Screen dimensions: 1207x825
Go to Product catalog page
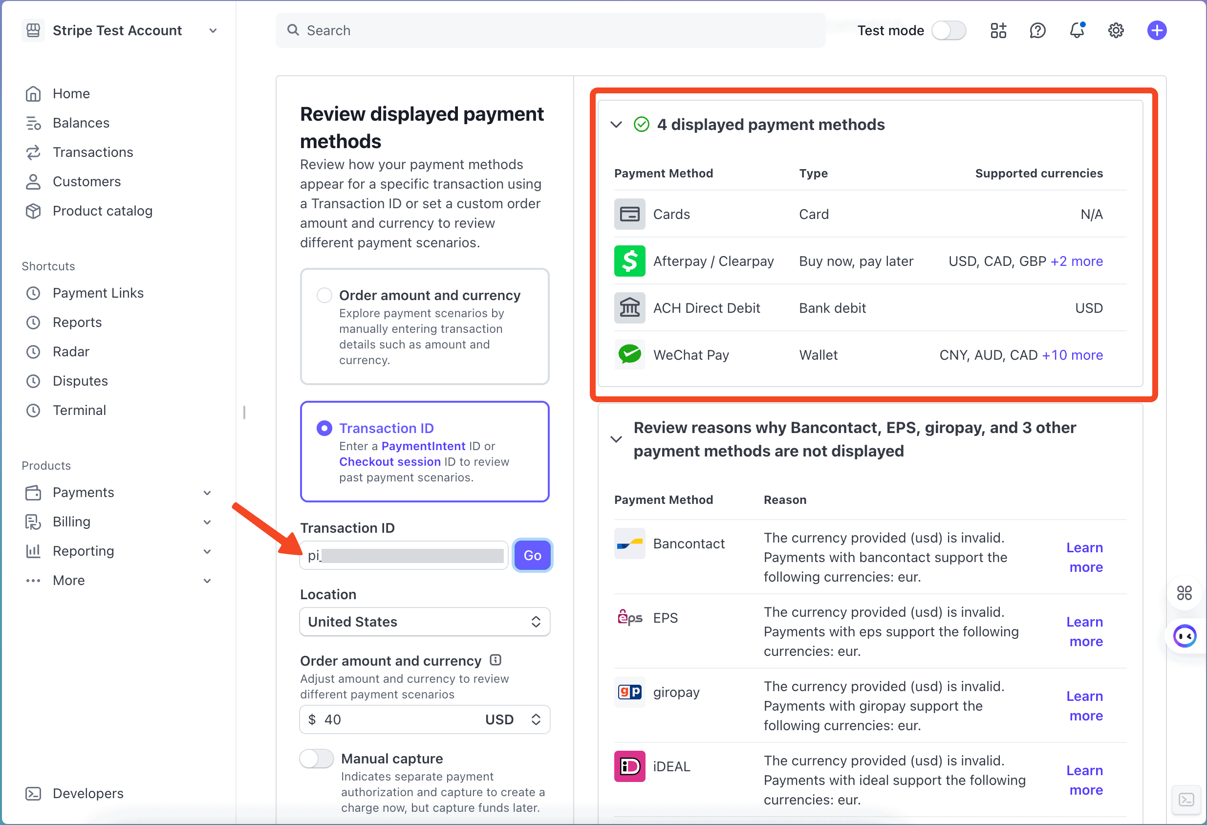click(102, 211)
